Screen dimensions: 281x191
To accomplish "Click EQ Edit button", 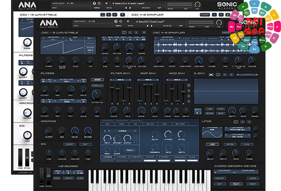I will 86,144.
